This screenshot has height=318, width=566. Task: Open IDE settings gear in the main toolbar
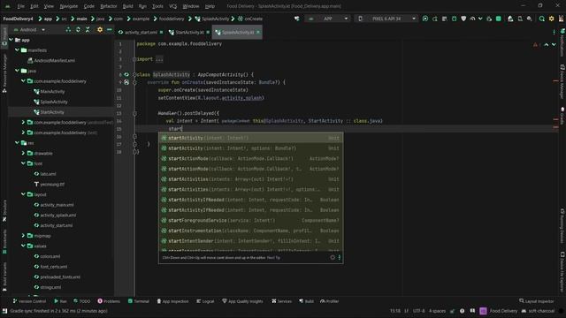pyautogui.click(x=551, y=19)
